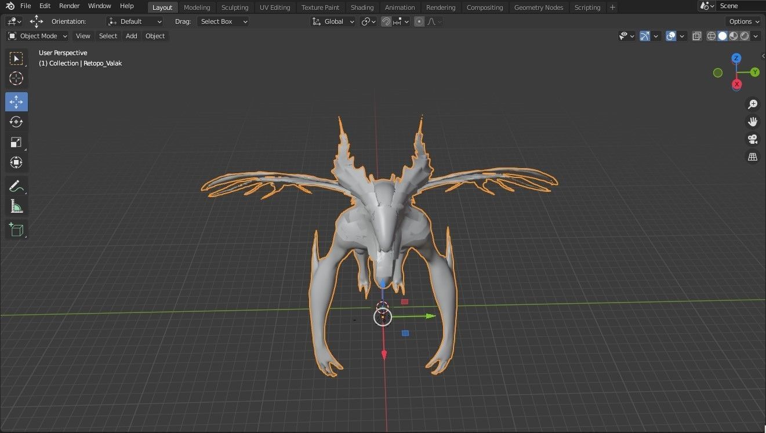Add a new workspace with plus icon

coord(612,7)
